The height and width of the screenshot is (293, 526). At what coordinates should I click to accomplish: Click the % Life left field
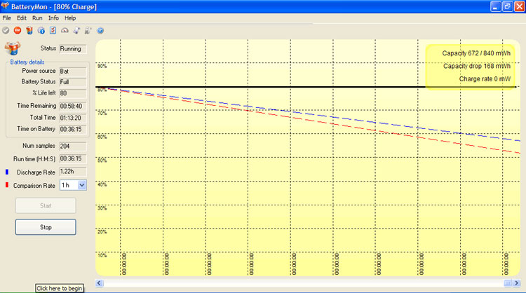coord(73,93)
